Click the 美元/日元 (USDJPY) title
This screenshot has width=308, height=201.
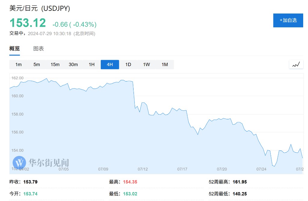pyautogui.click(x=40, y=8)
